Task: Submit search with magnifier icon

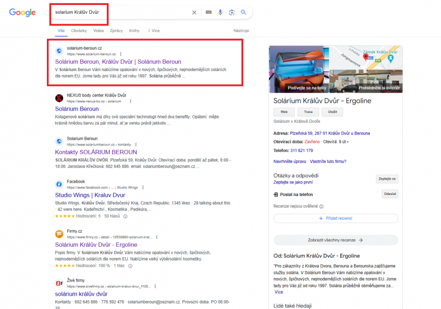Action: coord(243,12)
